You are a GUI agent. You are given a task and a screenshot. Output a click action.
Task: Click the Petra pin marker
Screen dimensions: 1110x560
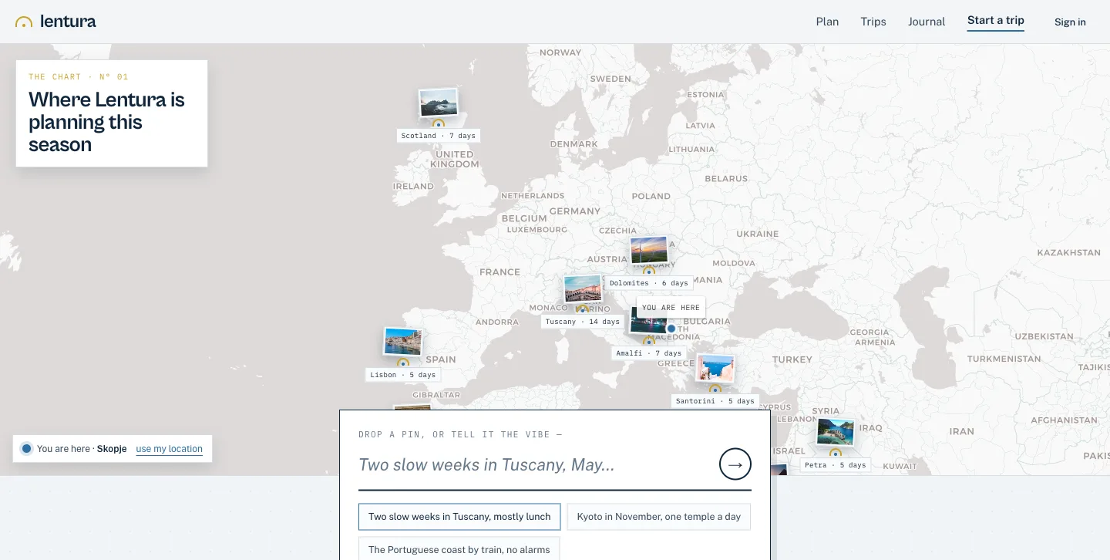pyautogui.click(x=835, y=453)
